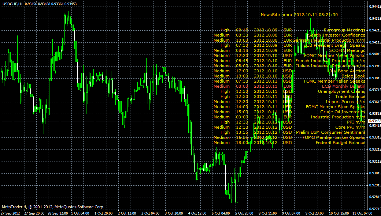Click the USDCHF,H1 chart title text
The width and height of the screenshot is (381, 216).
pyautogui.click(x=12, y=4)
